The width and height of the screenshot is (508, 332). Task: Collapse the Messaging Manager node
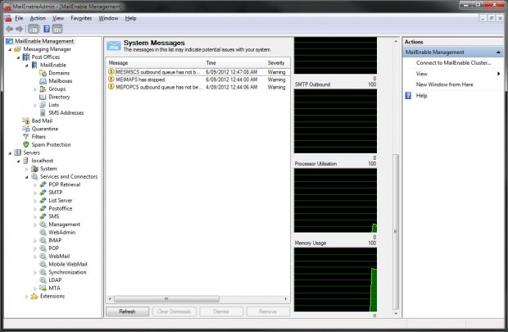10,49
